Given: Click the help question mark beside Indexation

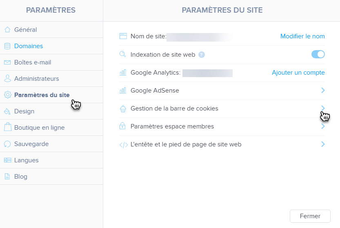Looking at the screenshot, I should click(x=201, y=55).
